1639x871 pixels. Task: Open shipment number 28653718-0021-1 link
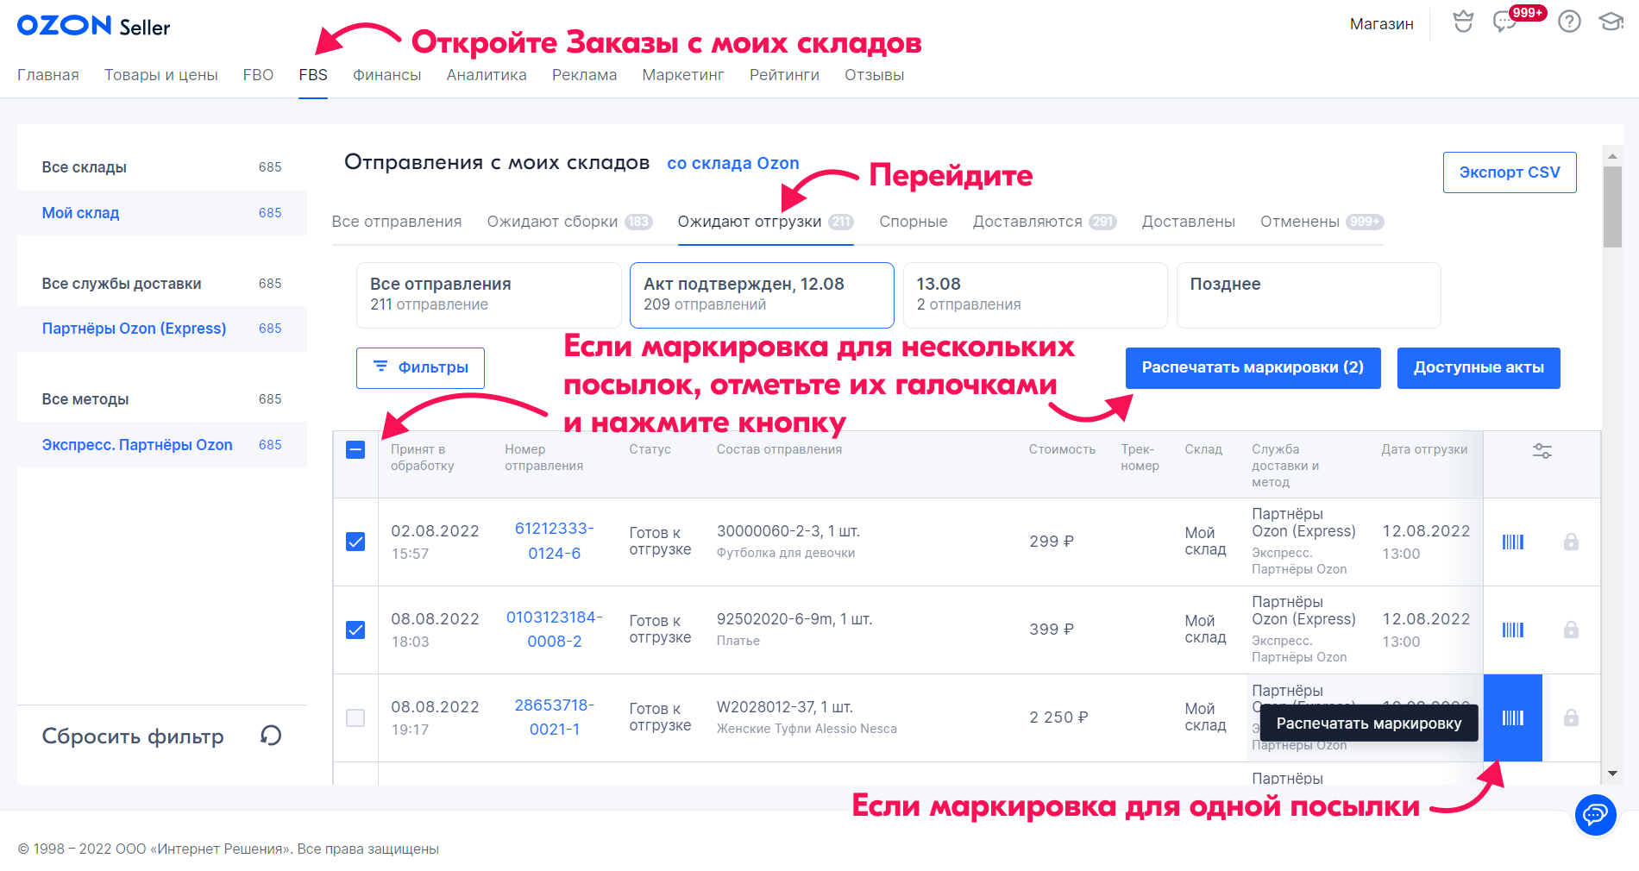coord(554,717)
